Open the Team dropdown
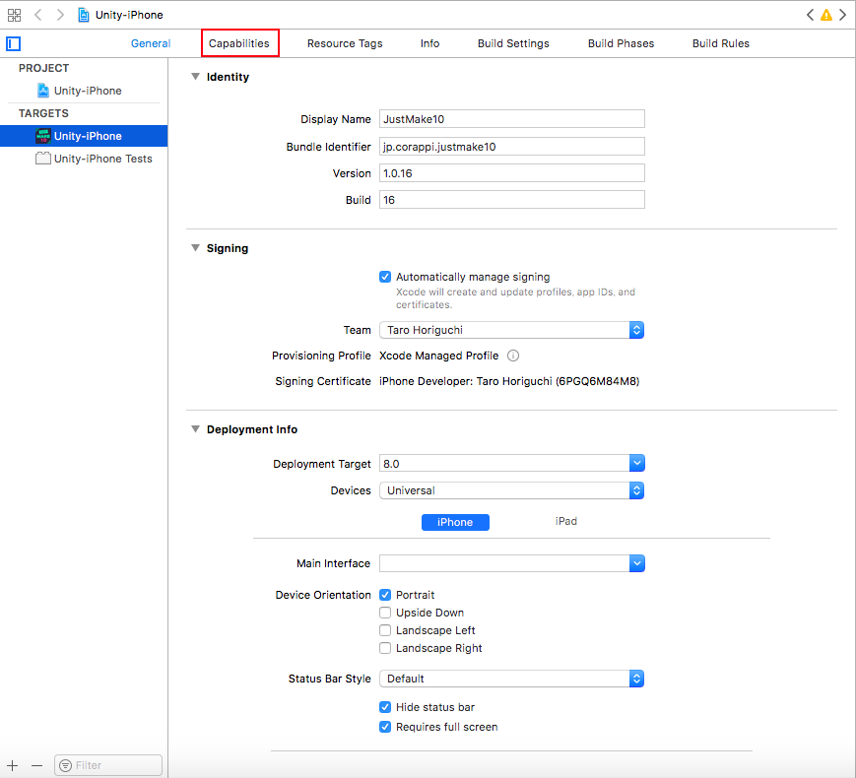 pos(511,330)
